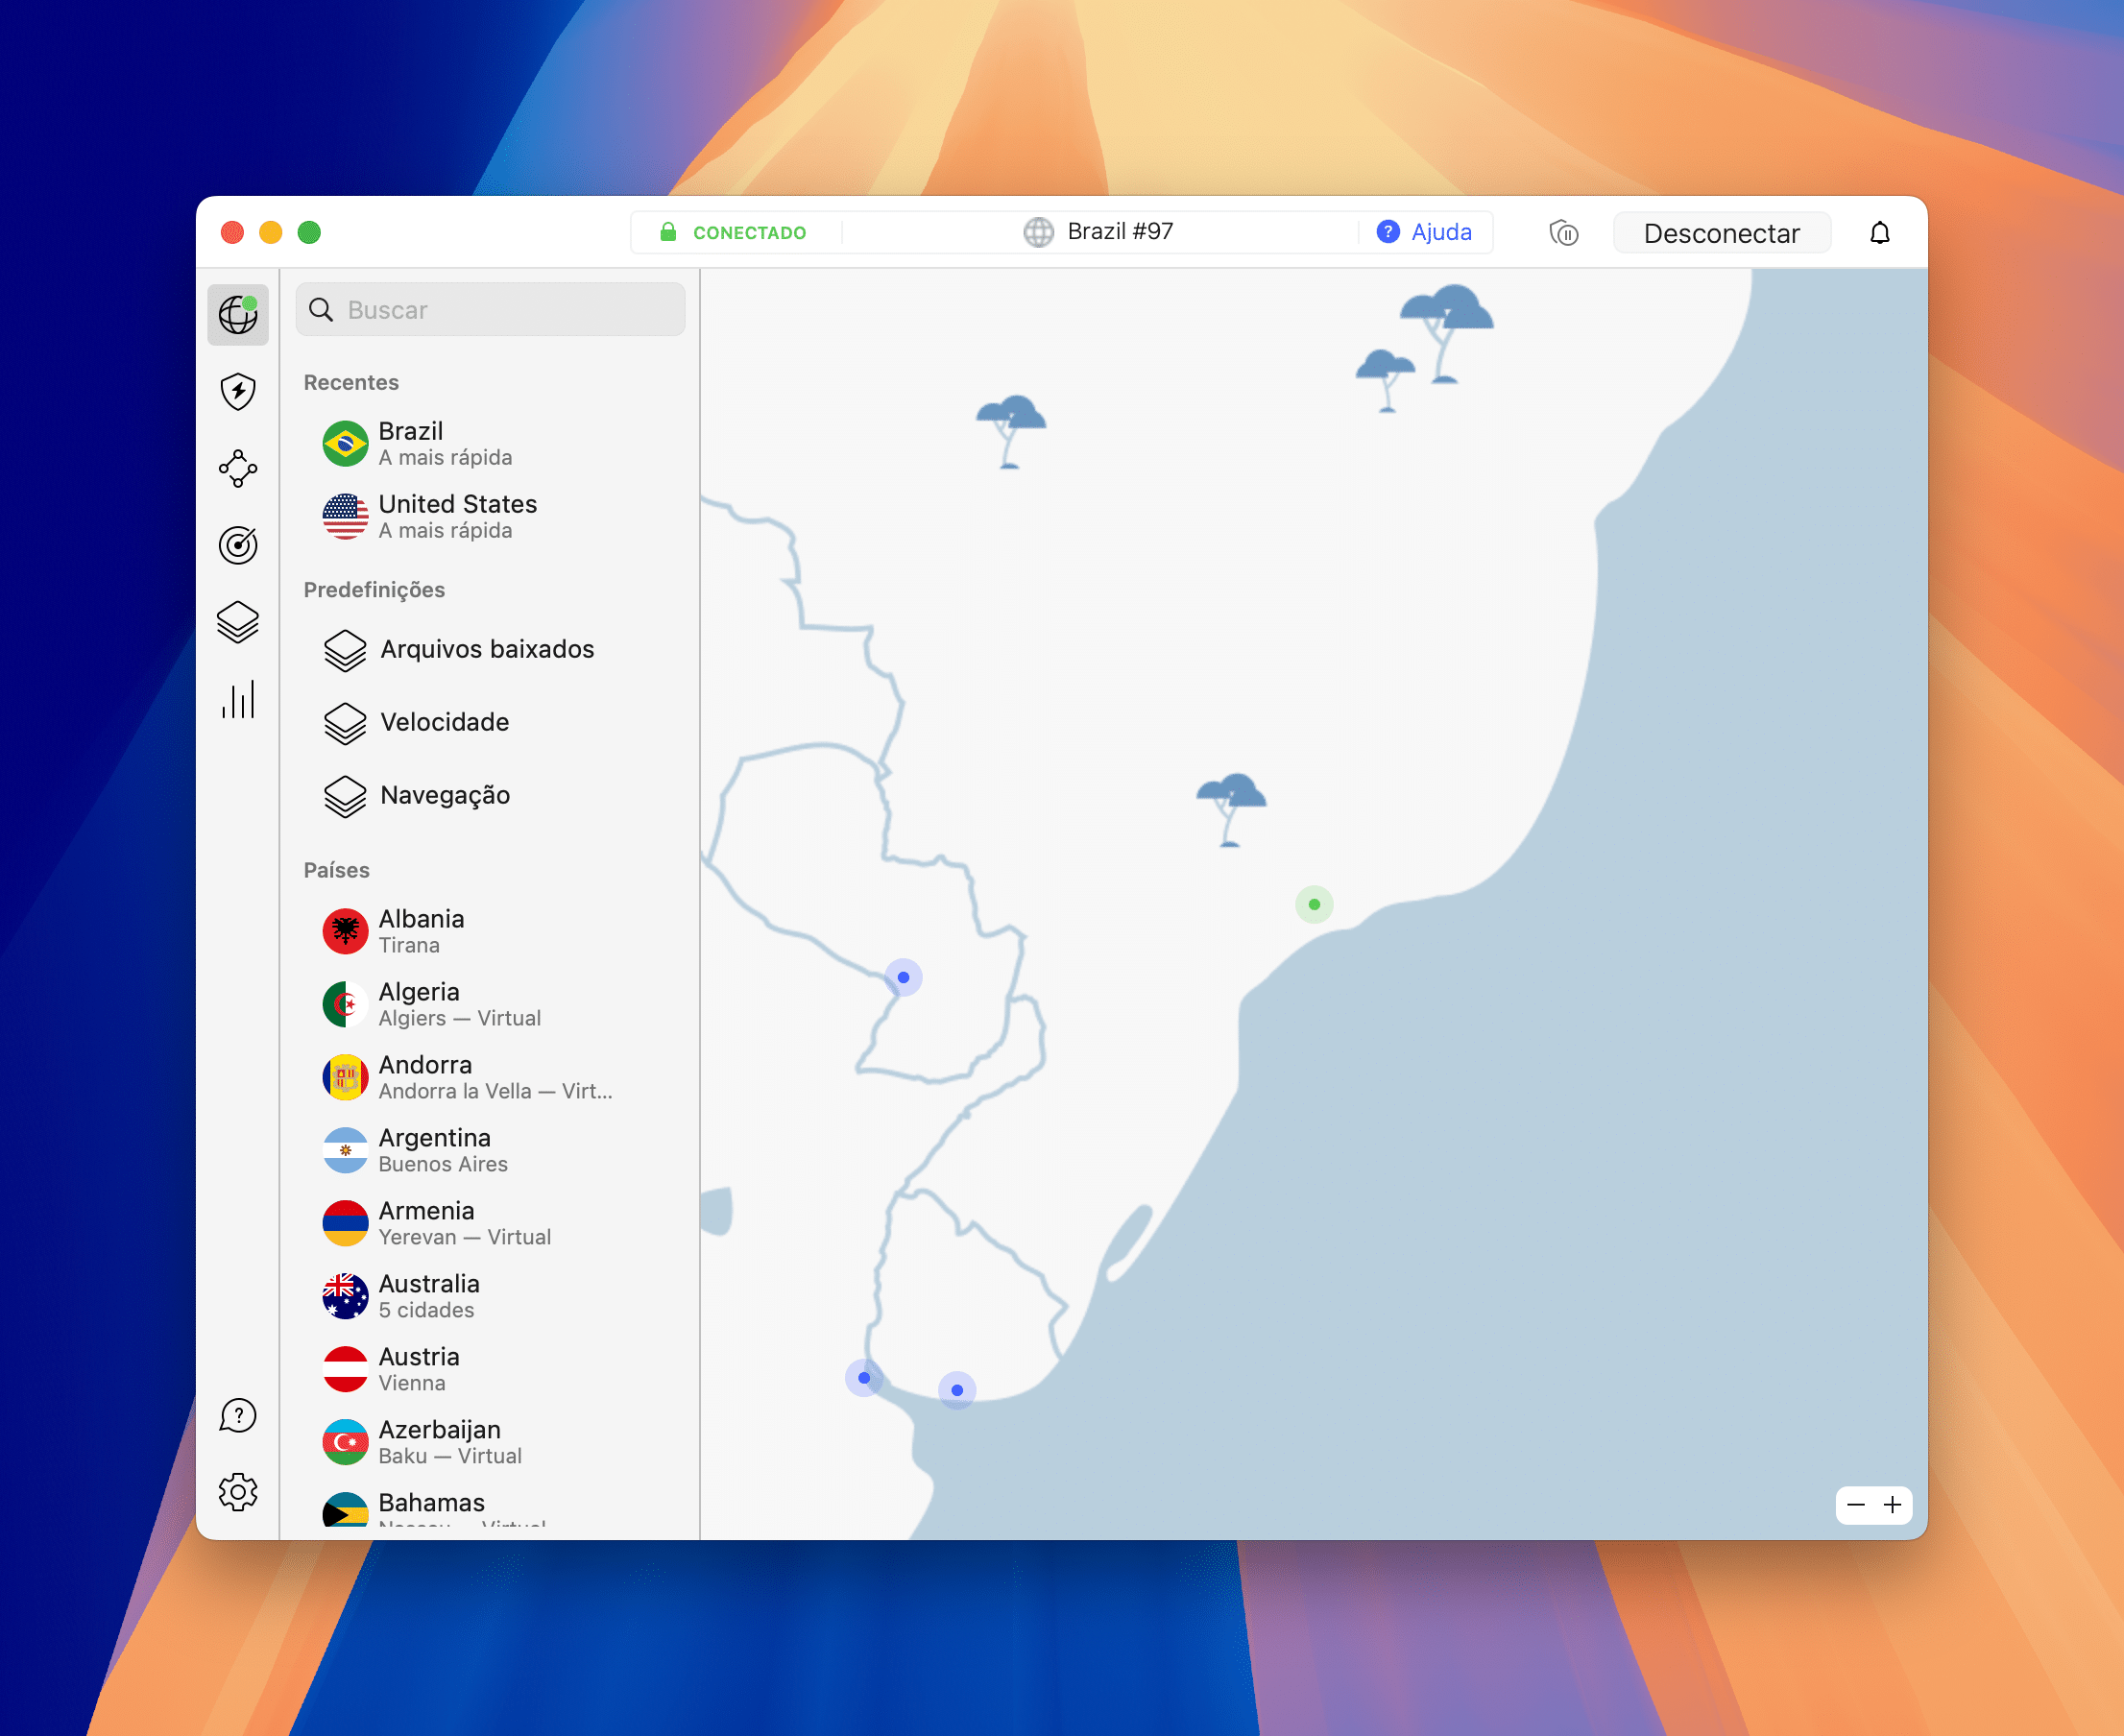
Task: Click the magnifier icon in search field
Action: coord(321,309)
